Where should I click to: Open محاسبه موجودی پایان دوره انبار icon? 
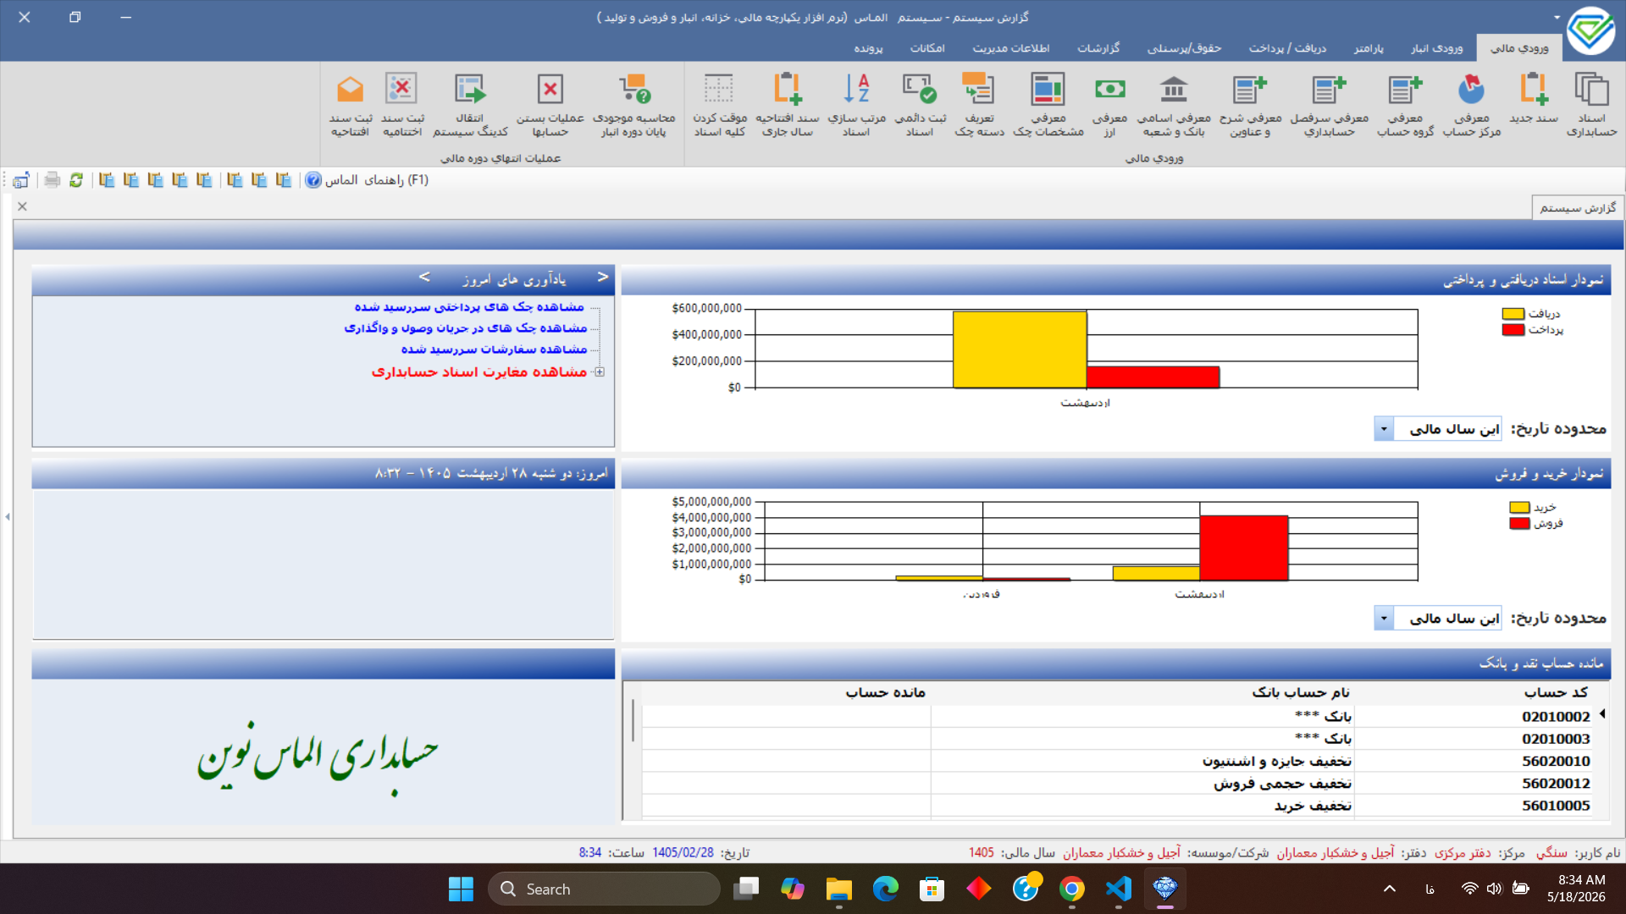(x=633, y=104)
